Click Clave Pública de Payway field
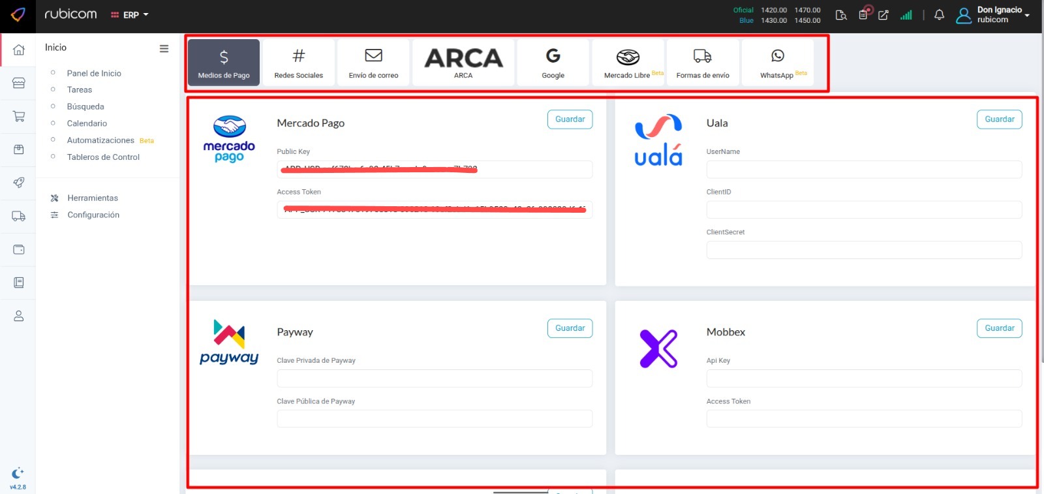Viewport: 1044px width, 494px height. 435,419
